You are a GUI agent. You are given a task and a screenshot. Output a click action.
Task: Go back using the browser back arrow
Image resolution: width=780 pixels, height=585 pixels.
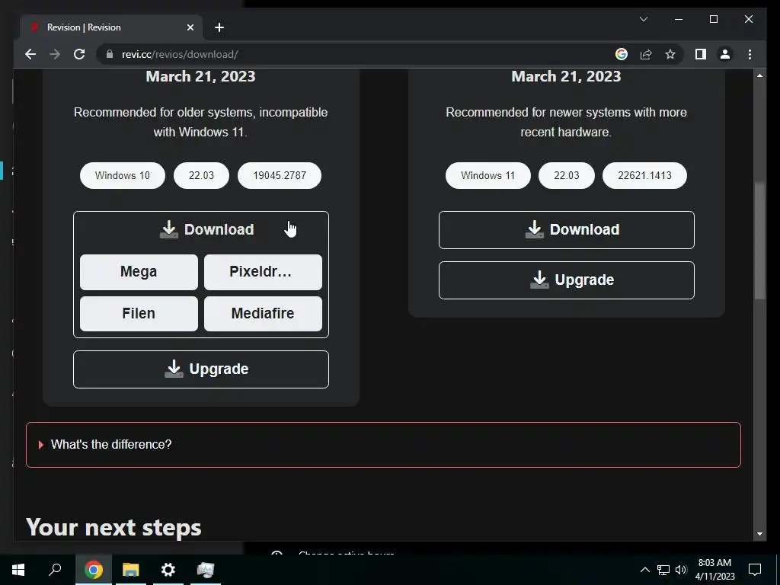pyautogui.click(x=30, y=54)
